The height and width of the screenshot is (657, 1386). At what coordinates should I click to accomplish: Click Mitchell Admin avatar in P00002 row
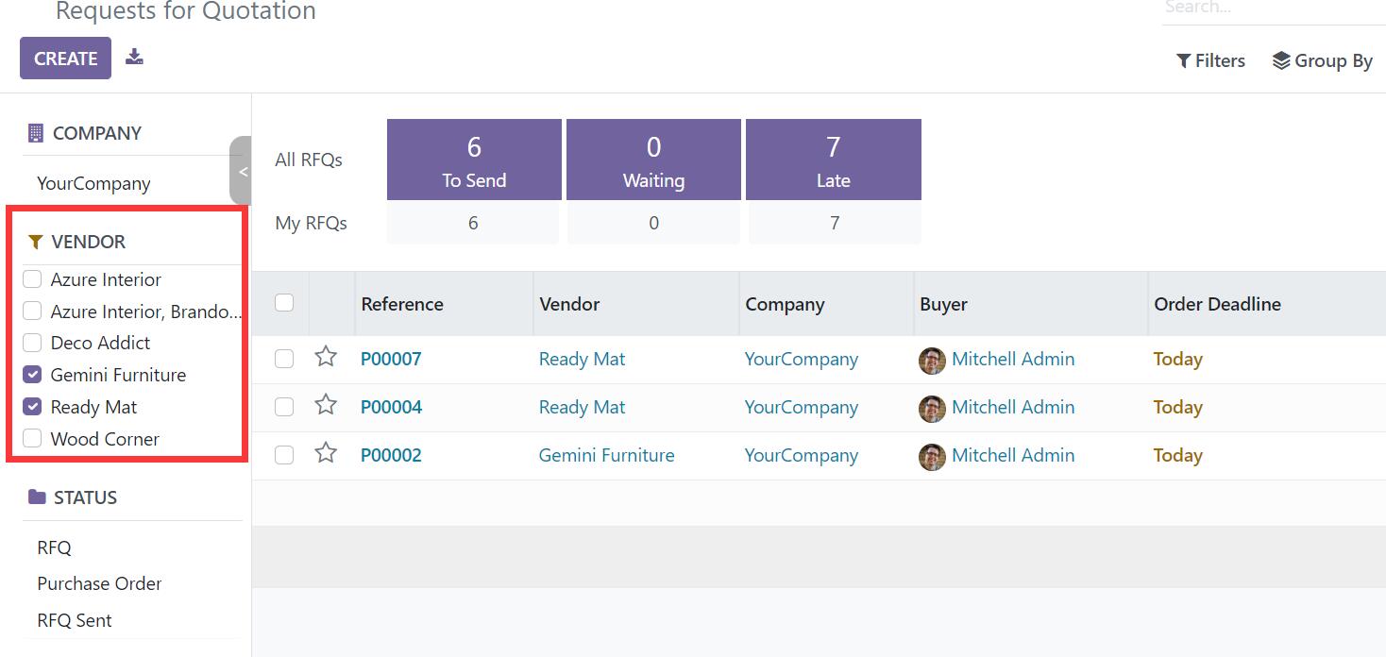[x=932, y=457]
